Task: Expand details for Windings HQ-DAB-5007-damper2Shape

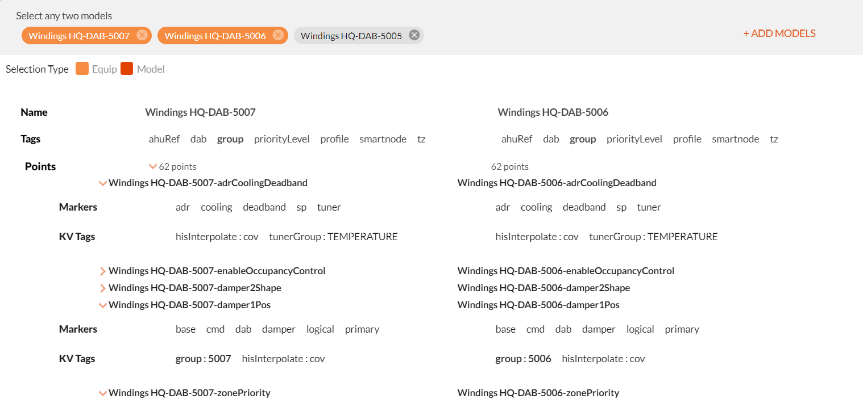Action: 102,288
